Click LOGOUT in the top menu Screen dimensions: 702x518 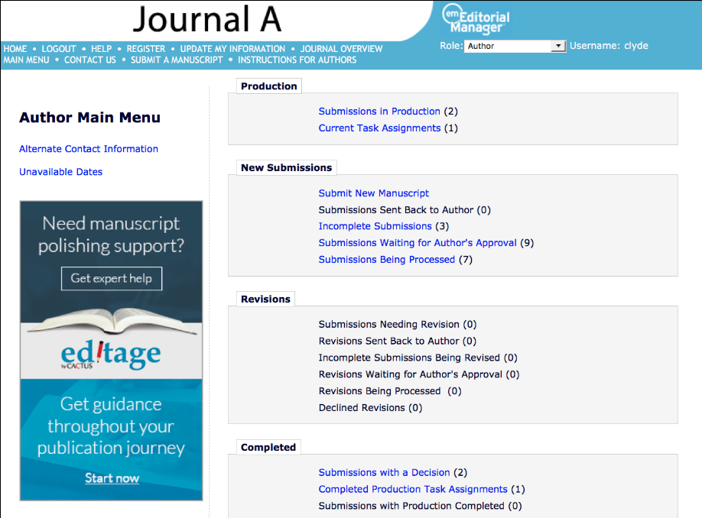pyautogui.click(x=59, y=49)
